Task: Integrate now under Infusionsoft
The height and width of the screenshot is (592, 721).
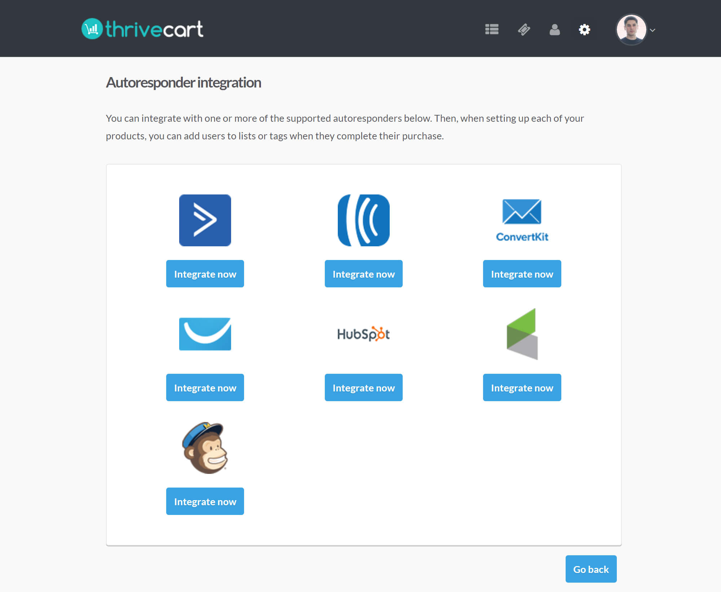Action: click(522, 387)
